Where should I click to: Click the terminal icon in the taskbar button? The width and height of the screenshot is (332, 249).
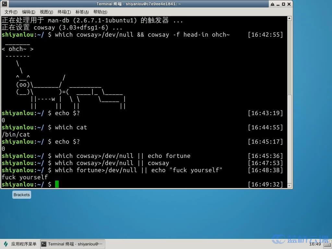click(x=44, y=244)
